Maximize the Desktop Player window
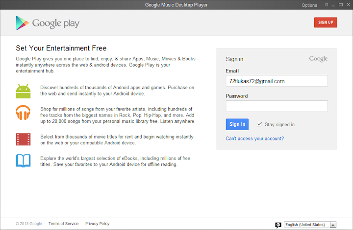353x230 pixels. tap(341, 5)
